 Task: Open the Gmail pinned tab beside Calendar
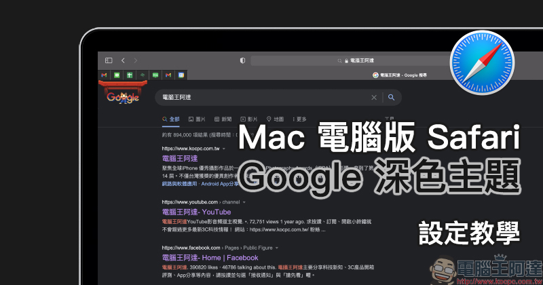click(168, 75)
